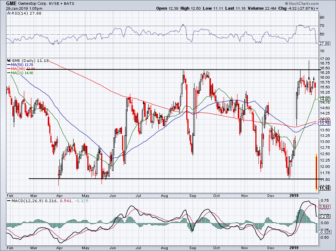The image size is (336, 251).
Task: Click the red 0.541 MACD signal value in legend
Action: (x=65, y=201)
